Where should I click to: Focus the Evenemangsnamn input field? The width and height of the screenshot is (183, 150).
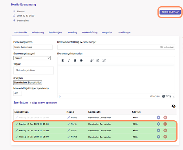(x=33, y=47)
